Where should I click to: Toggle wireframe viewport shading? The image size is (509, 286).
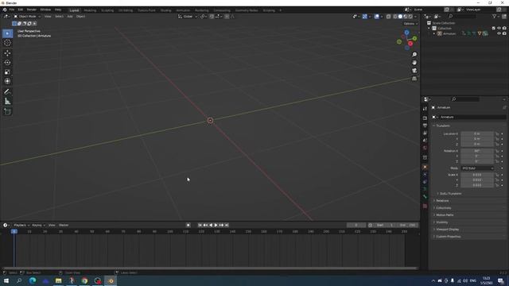point(395,17)
